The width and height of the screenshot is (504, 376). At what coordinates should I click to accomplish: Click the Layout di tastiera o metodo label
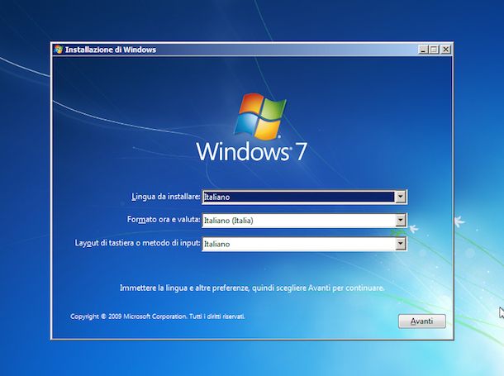click(138, 243)
